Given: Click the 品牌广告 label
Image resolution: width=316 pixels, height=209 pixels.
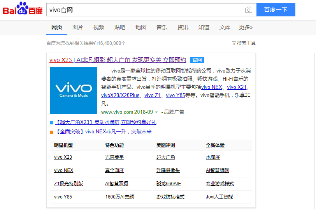Looking at the screenshot, I should pyautogui.click(x=174, y=112).
